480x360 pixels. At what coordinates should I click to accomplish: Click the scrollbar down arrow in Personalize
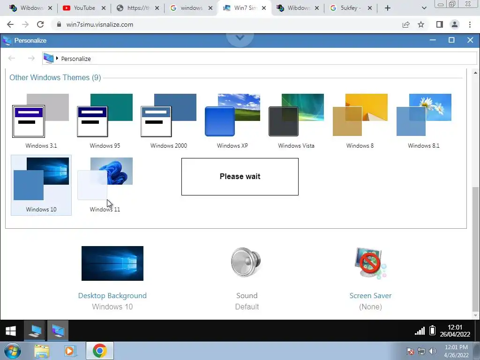475,315
